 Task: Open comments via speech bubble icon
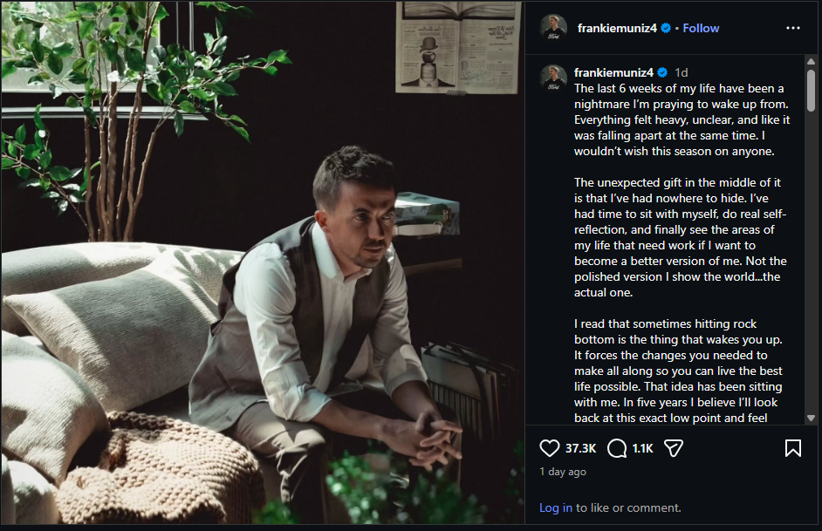click(617, 448)
